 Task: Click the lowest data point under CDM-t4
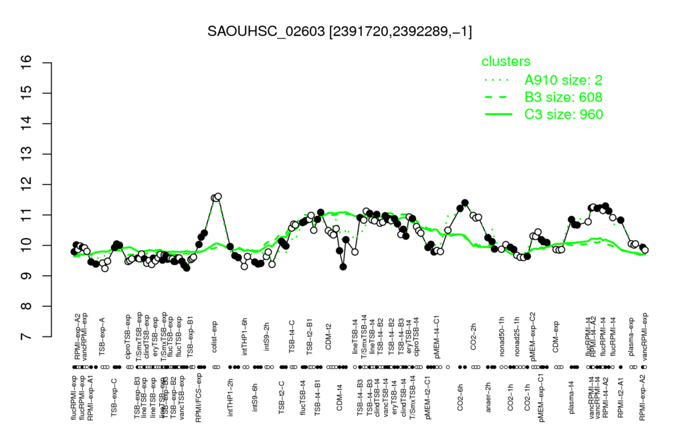tap(343, 266)
